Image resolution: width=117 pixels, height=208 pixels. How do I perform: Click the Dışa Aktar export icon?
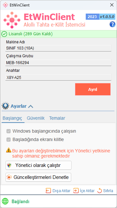click(x=48, y=191)
